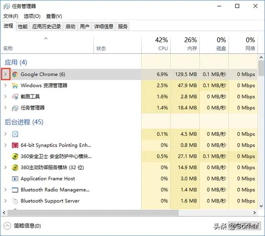The height and width of the screenshot is (236, 265).
Task: Click the Bluetooth Radio Management icon
Action: pos(15,190)
